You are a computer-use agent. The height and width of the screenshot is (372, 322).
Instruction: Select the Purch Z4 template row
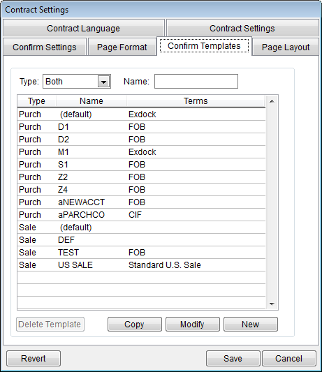[141, 190]
